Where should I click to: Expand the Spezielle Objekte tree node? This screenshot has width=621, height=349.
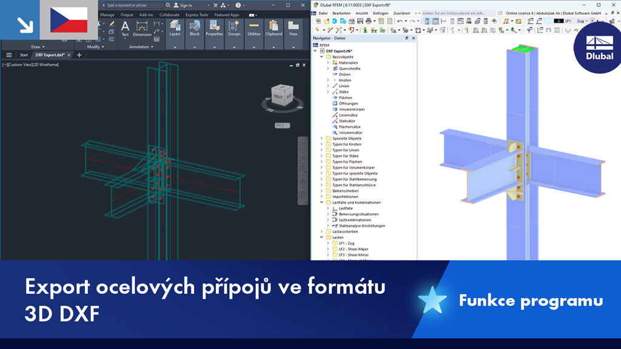(321, 139)
